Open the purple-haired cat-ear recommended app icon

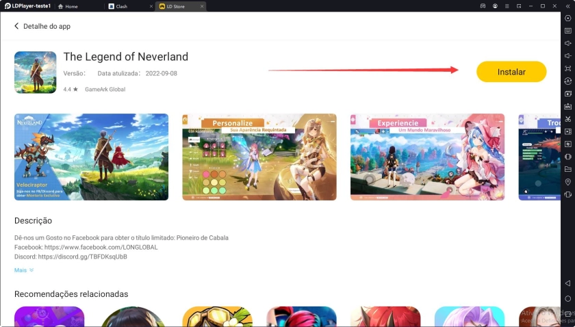pyautogui.click(x=470, y=317)
